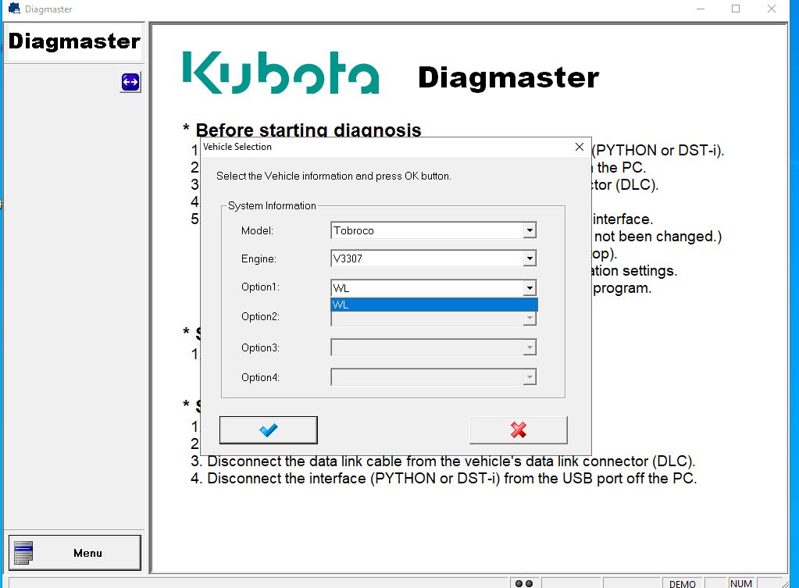Image resolution: width=799 pixels, height=588 pixels.
Task: Click the Option2 combo box
Action: [433, 319]
